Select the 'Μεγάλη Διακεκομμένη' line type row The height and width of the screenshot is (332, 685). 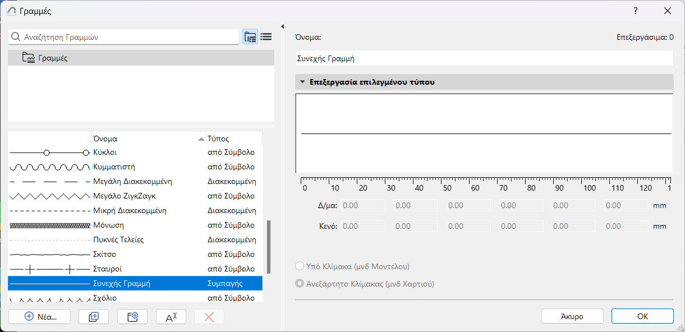135,182
